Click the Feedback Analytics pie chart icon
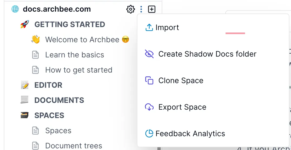291x150 pixels. click(x=149, y=134)
